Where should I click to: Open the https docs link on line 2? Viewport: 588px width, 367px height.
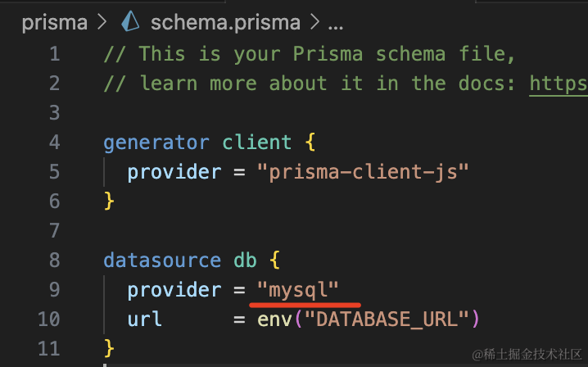tap(559, 84)
